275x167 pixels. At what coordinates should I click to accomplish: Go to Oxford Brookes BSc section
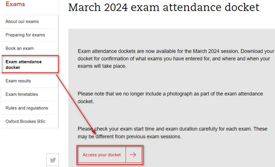pyautogui.click(x=25, y=121)
